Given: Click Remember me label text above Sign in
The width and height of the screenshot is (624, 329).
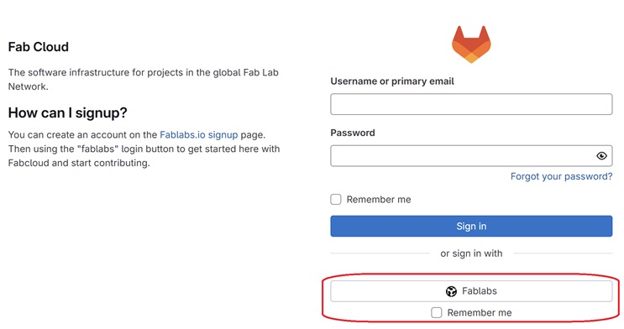Looking at the screenshot, I should 379,199.
